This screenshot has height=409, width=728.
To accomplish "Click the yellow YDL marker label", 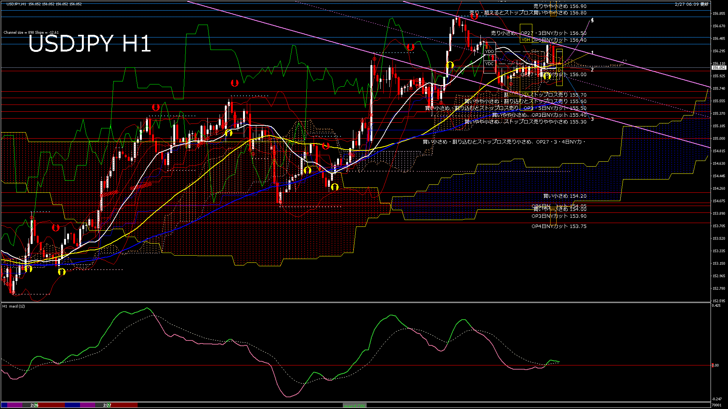I will pos(525,94).
